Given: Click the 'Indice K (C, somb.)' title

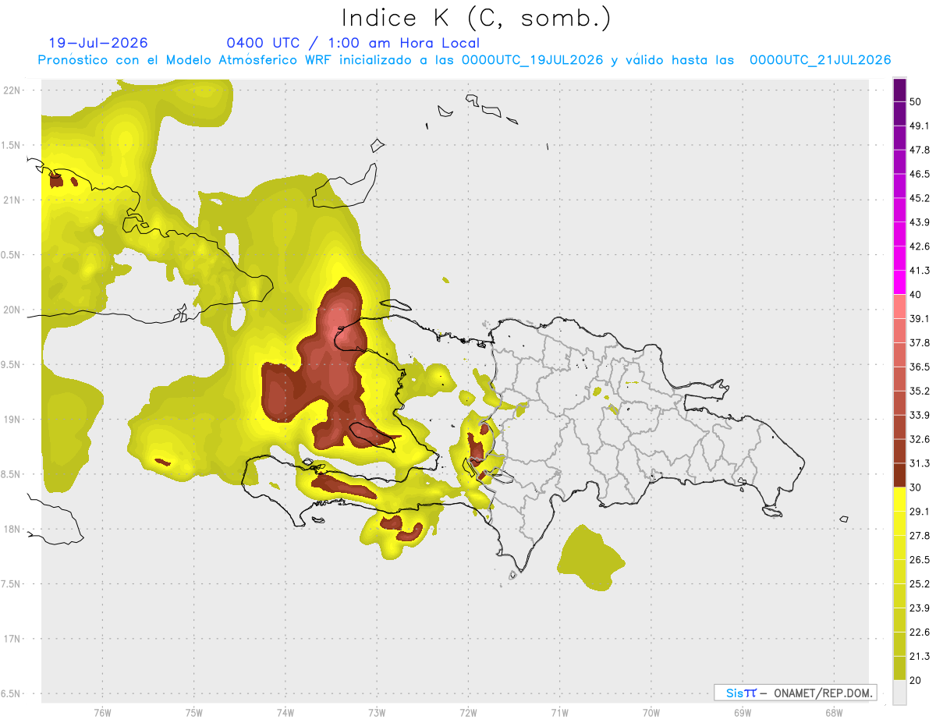Looking at the screenshot, I should (x=476, y=19).
